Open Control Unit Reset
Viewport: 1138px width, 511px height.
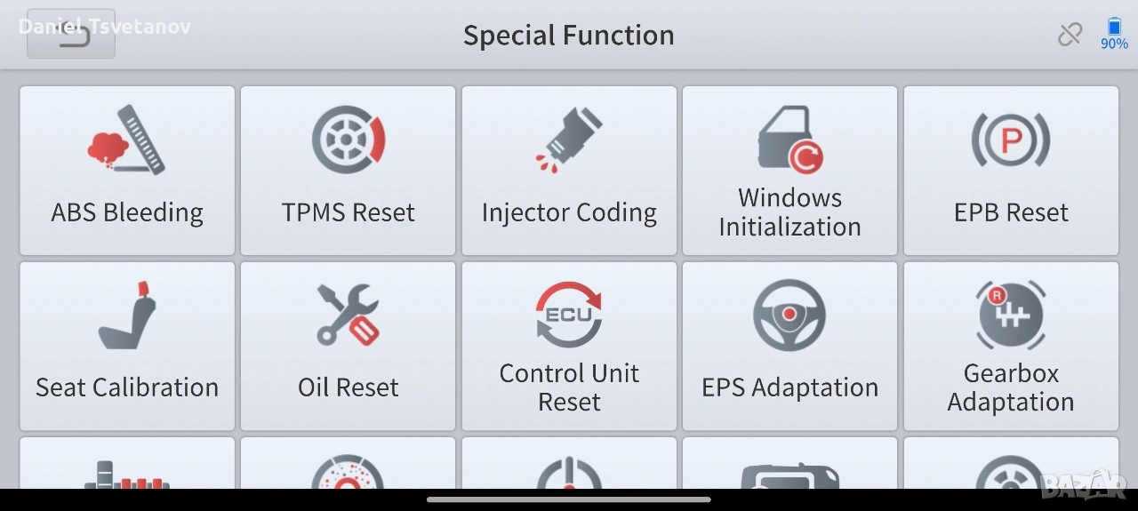pos(569,346)
